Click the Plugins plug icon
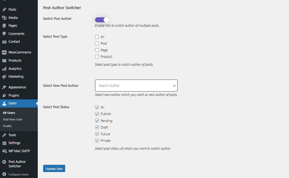Screen dimensions: 289x178 (4, 95)
